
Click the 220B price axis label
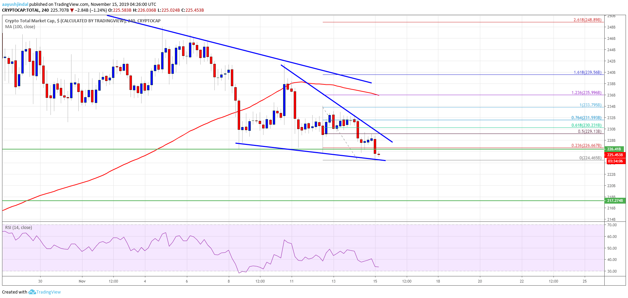[x=611, y=186]
